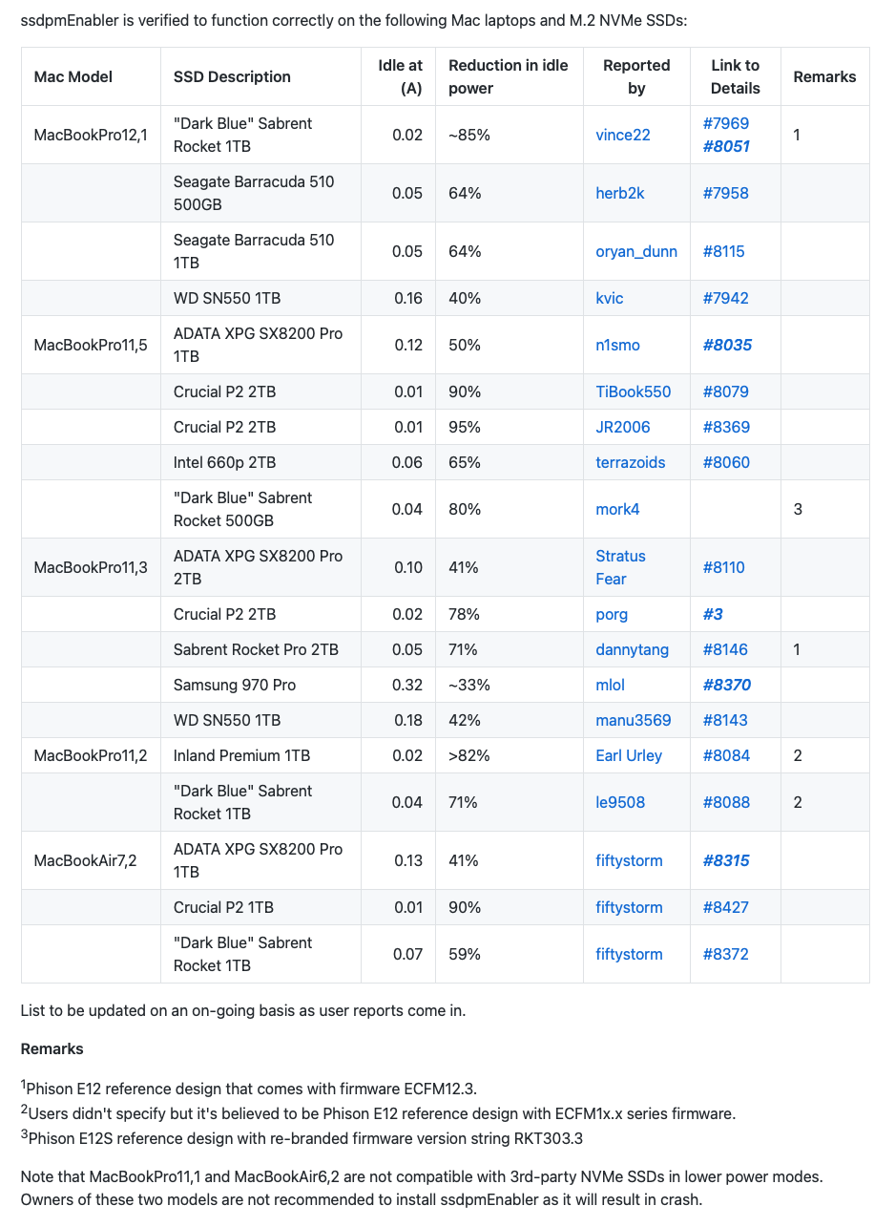This screenshot has width=895, height=1227.
Task: Click link #8427 for Crucial P2 1TB
Action: [725, 907]
